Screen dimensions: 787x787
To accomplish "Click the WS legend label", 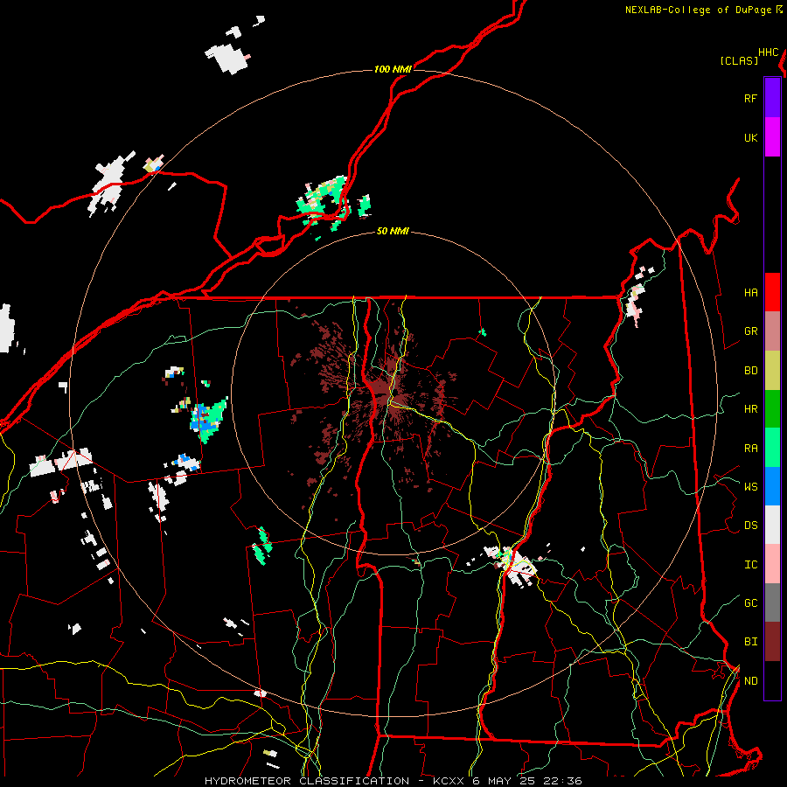I will click(x=750, y=487).
